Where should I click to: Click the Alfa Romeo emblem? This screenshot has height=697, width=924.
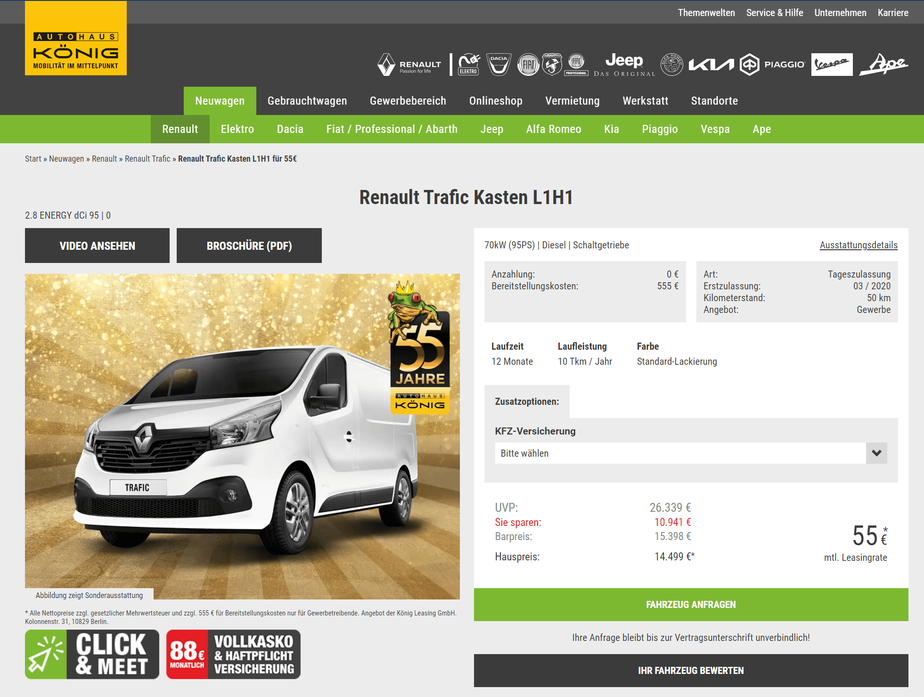coord(671,65)
